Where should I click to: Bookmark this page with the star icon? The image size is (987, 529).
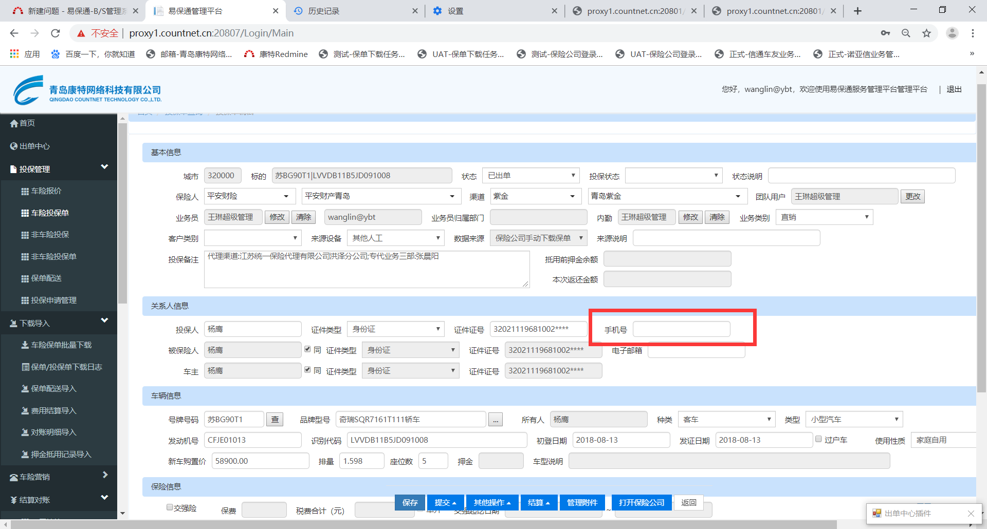(x=926, y=33)
